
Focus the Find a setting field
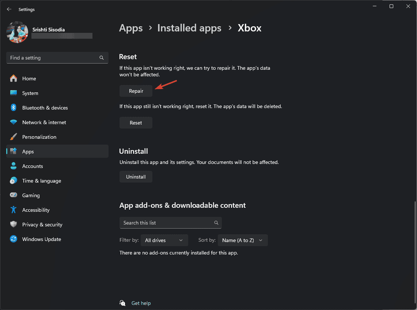(57, 58)
